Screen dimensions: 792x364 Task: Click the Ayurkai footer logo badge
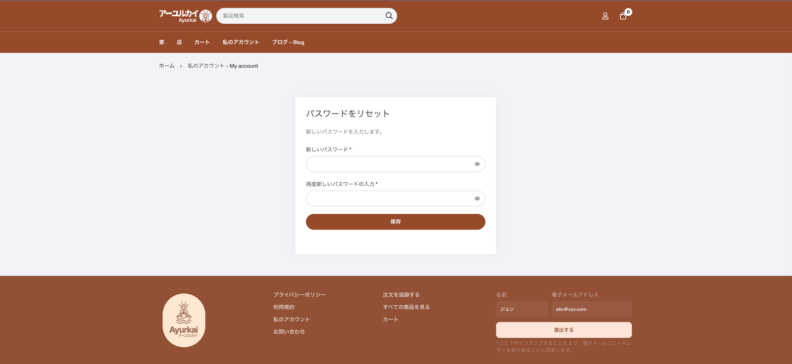click(x=184, y=320)
